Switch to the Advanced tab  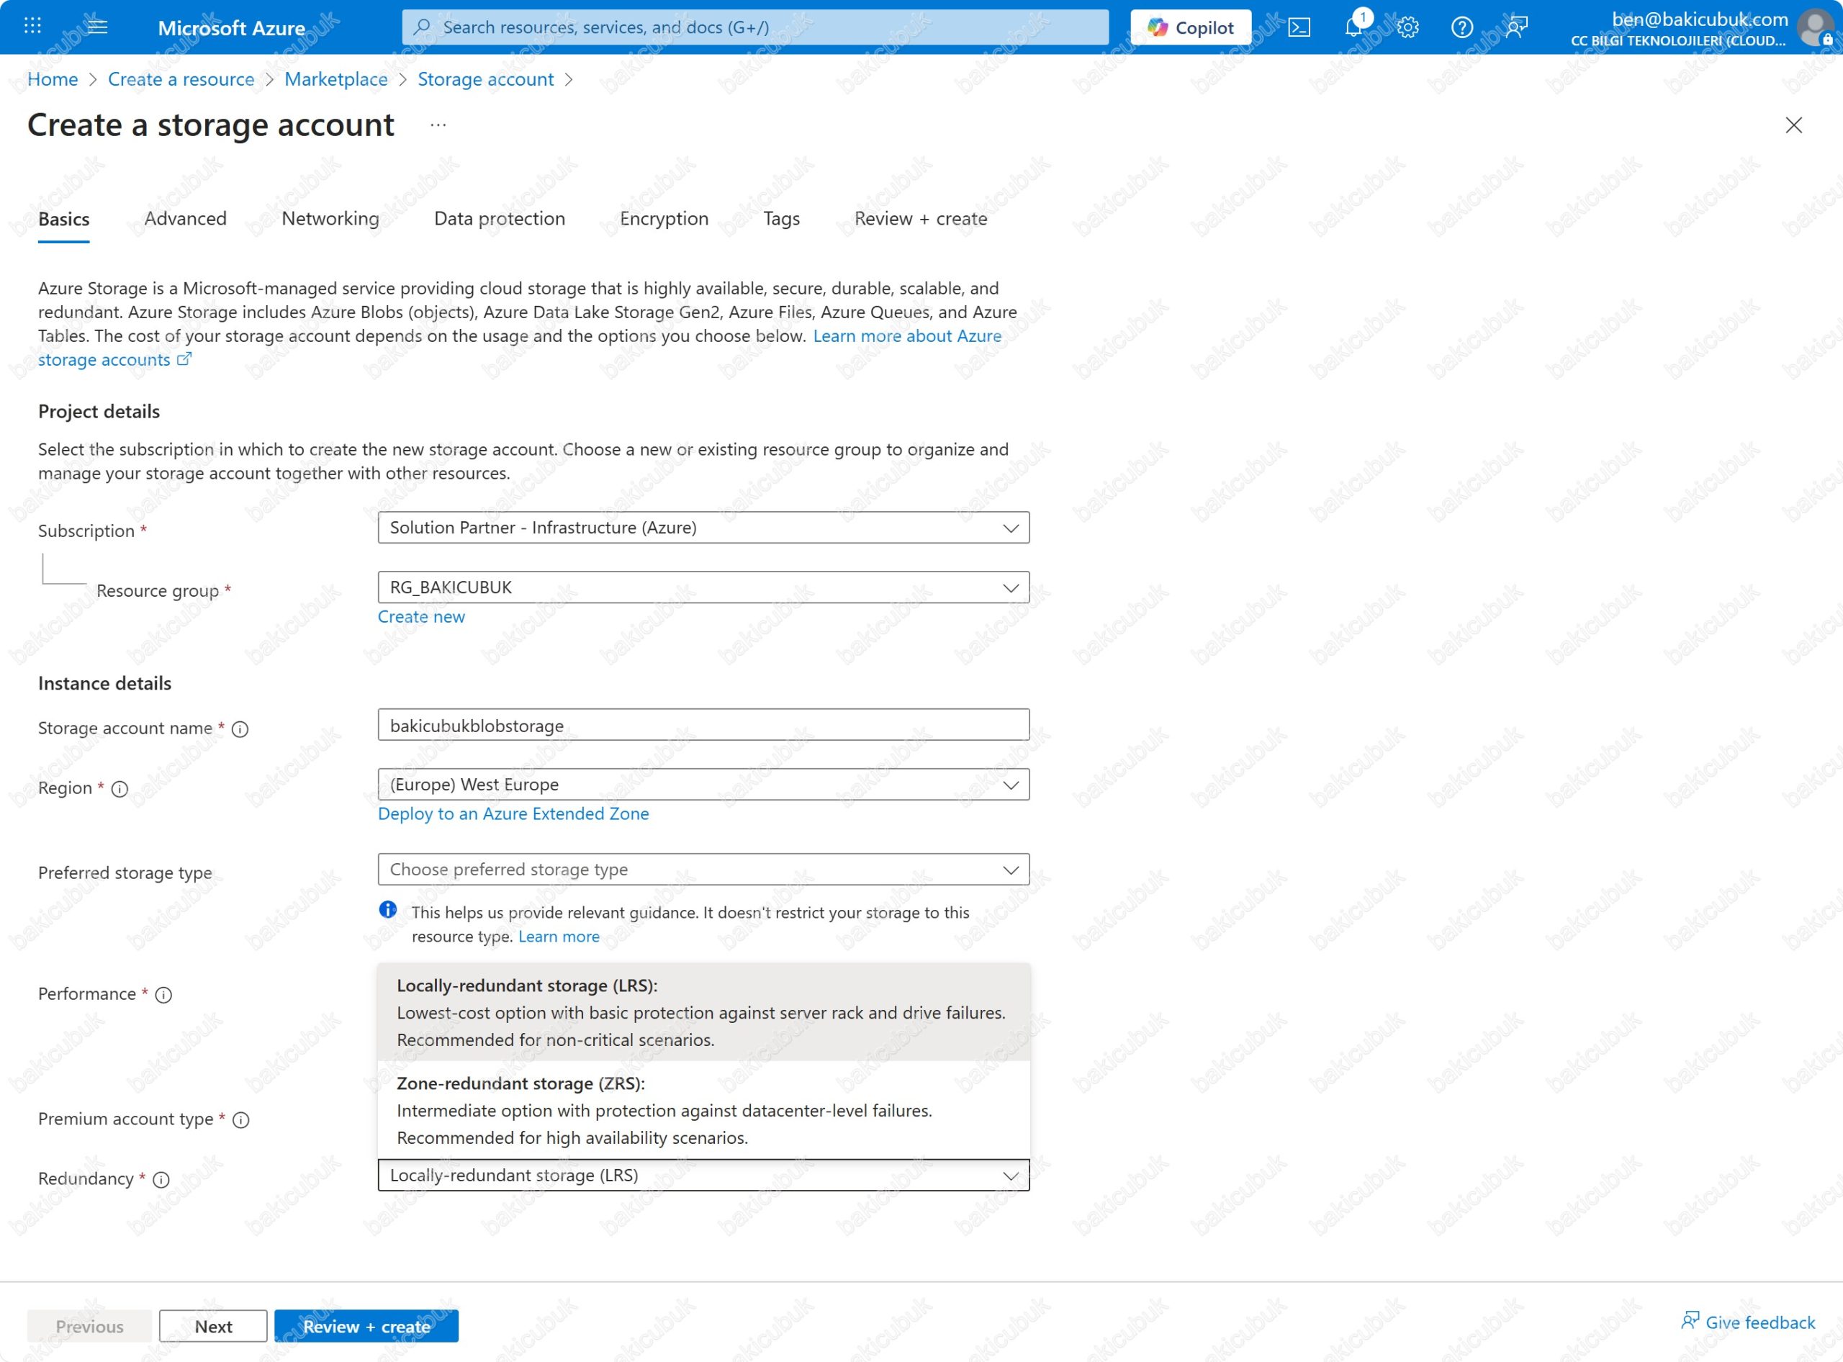185,218
